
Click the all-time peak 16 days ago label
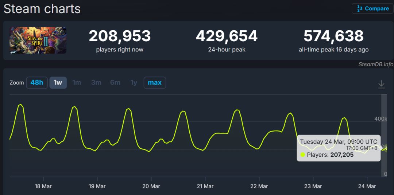[333, 50]
